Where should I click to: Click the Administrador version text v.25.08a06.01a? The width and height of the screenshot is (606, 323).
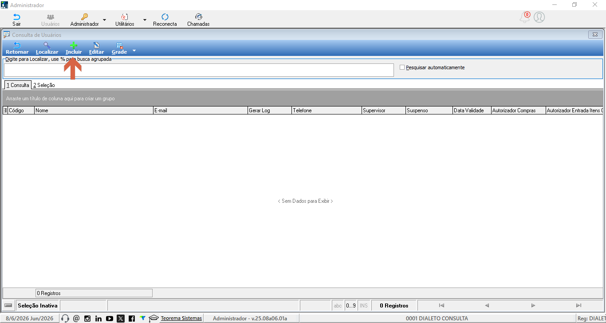pyautogui.click(x=250, y=318)
